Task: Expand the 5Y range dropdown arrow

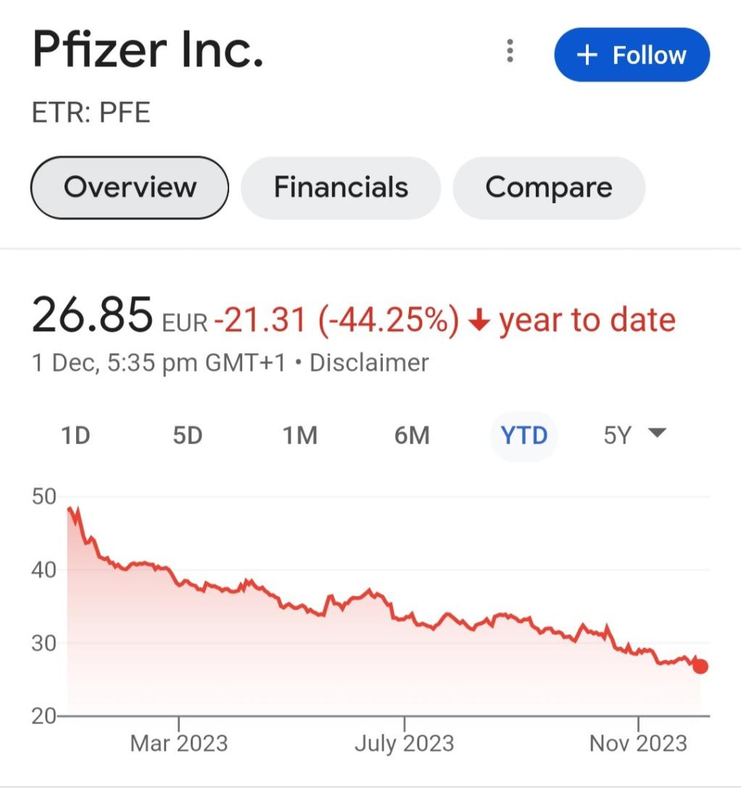Action: 657,434
